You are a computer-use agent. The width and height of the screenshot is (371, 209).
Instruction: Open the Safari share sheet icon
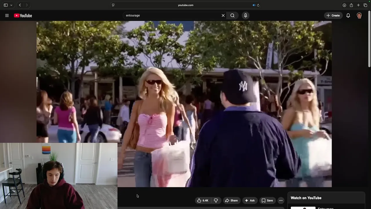pyautogui.click(x=351, y=5)
